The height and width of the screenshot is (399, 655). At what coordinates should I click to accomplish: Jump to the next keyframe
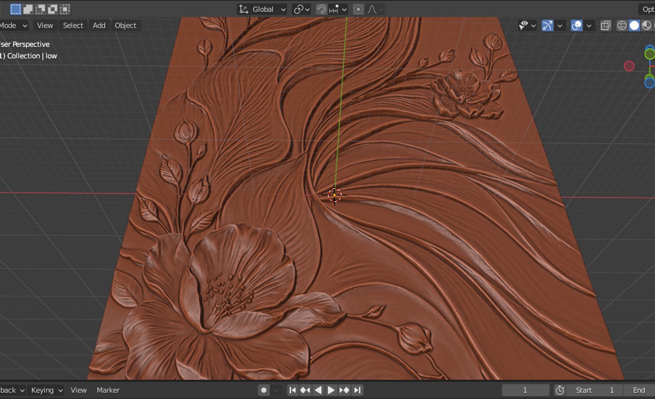[344, 390]
